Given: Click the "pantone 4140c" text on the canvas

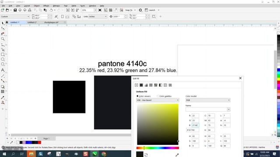Looking at the screenshot, I should 122,64.
